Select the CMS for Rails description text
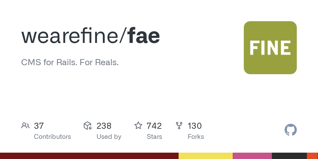Viewport: 318px width, 159px height. [x=70, y=63]
